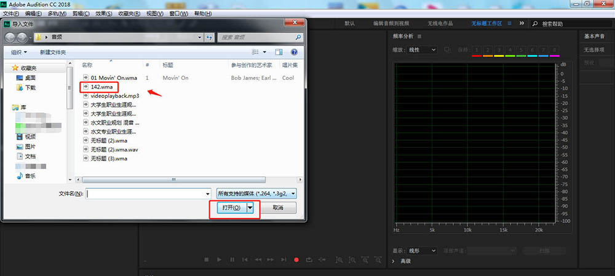Click Zoom Out amplitude icon
Image resolution: width=615 pixels, height=276 pixels.
point(352,259)
